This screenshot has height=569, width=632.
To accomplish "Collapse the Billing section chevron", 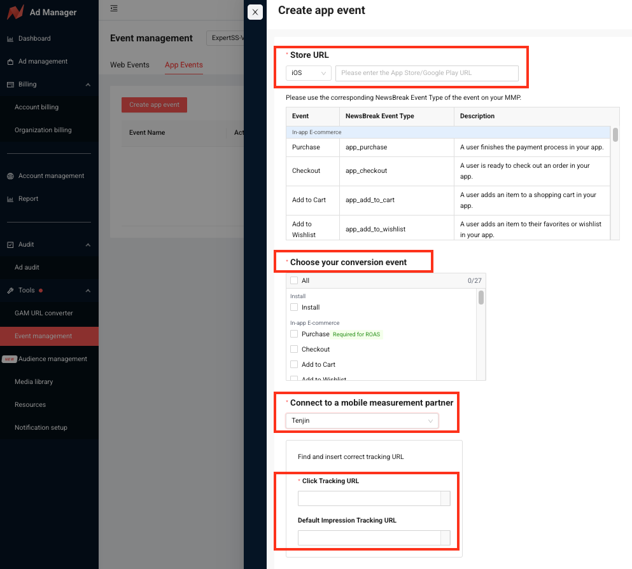I will point(88,85).
